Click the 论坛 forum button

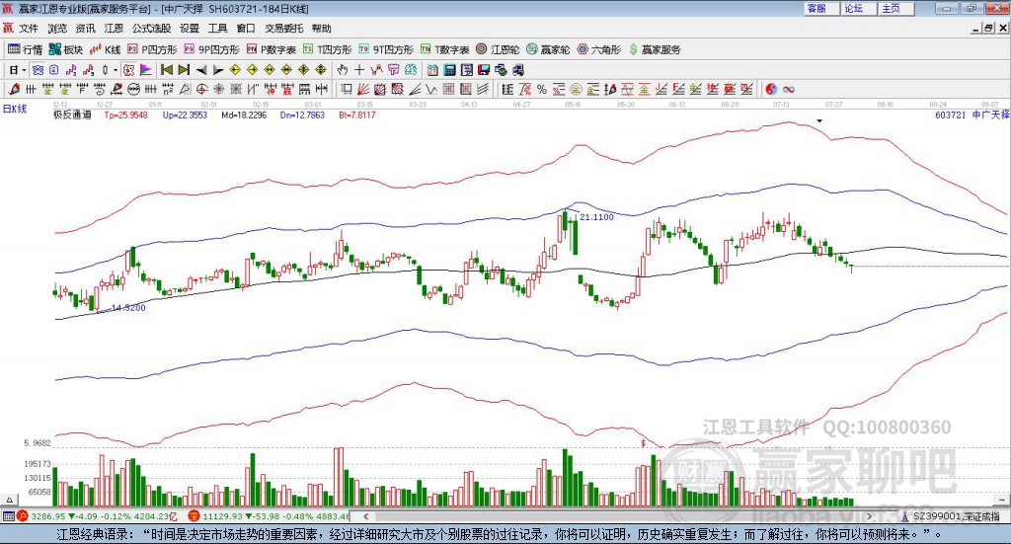coord(859,8)
